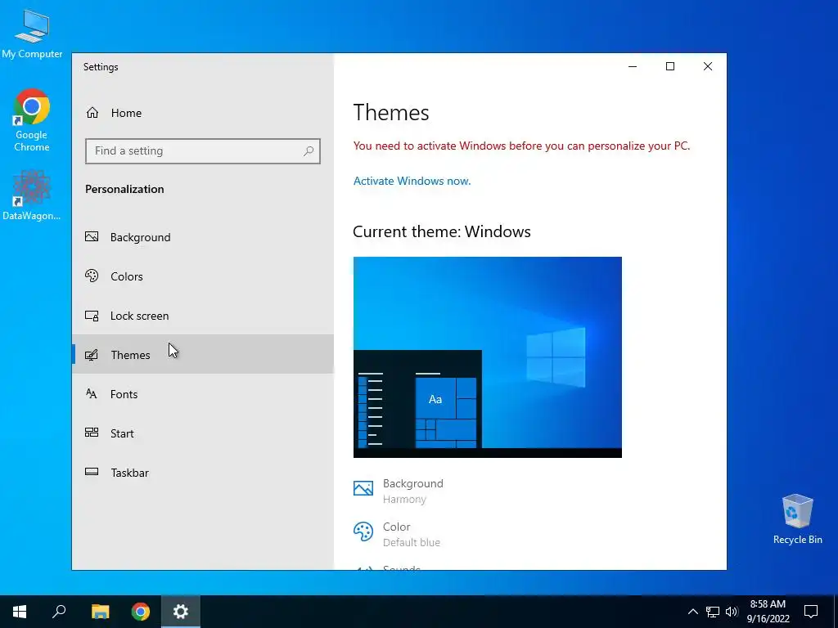Click the Lock screen icon in sidebar
This screenshot has height=628, width=838.
pyautogui.click(x=92, y=316)
